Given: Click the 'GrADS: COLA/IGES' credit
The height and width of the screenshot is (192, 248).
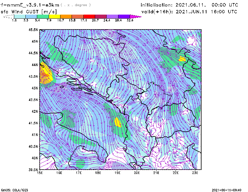Looking at the screenshot, I should coord(15,190).
